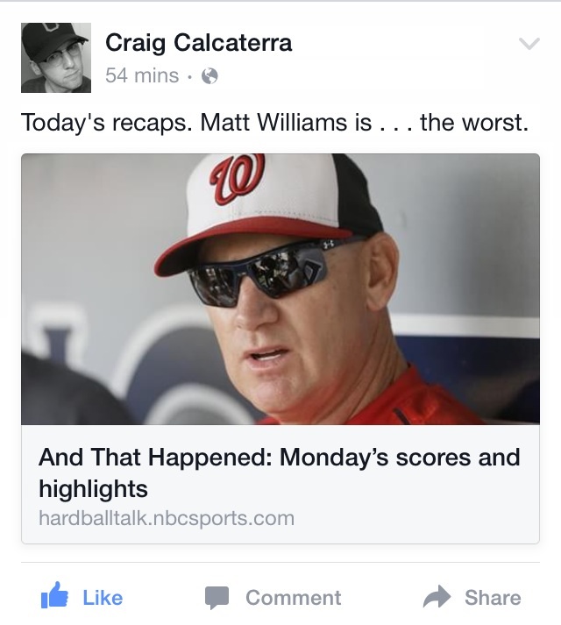This screenshot has width=561, height=625.
Task: Open post options via the chevron arrow
Action: coord(529,43)
